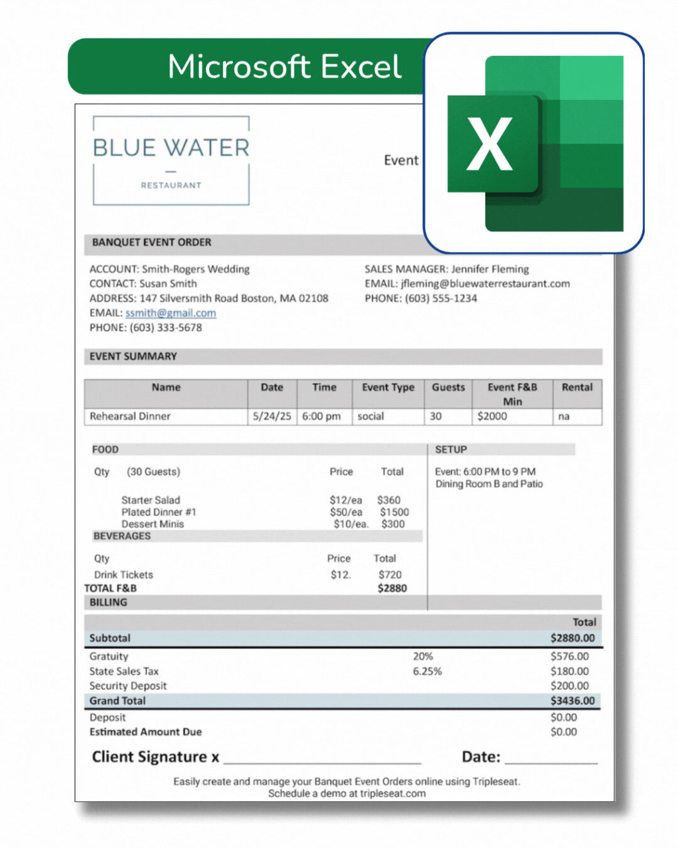Screen dimensions: 678x848
Task: Click the blank Date line beside the signature
Action: (x=551, y=758)
